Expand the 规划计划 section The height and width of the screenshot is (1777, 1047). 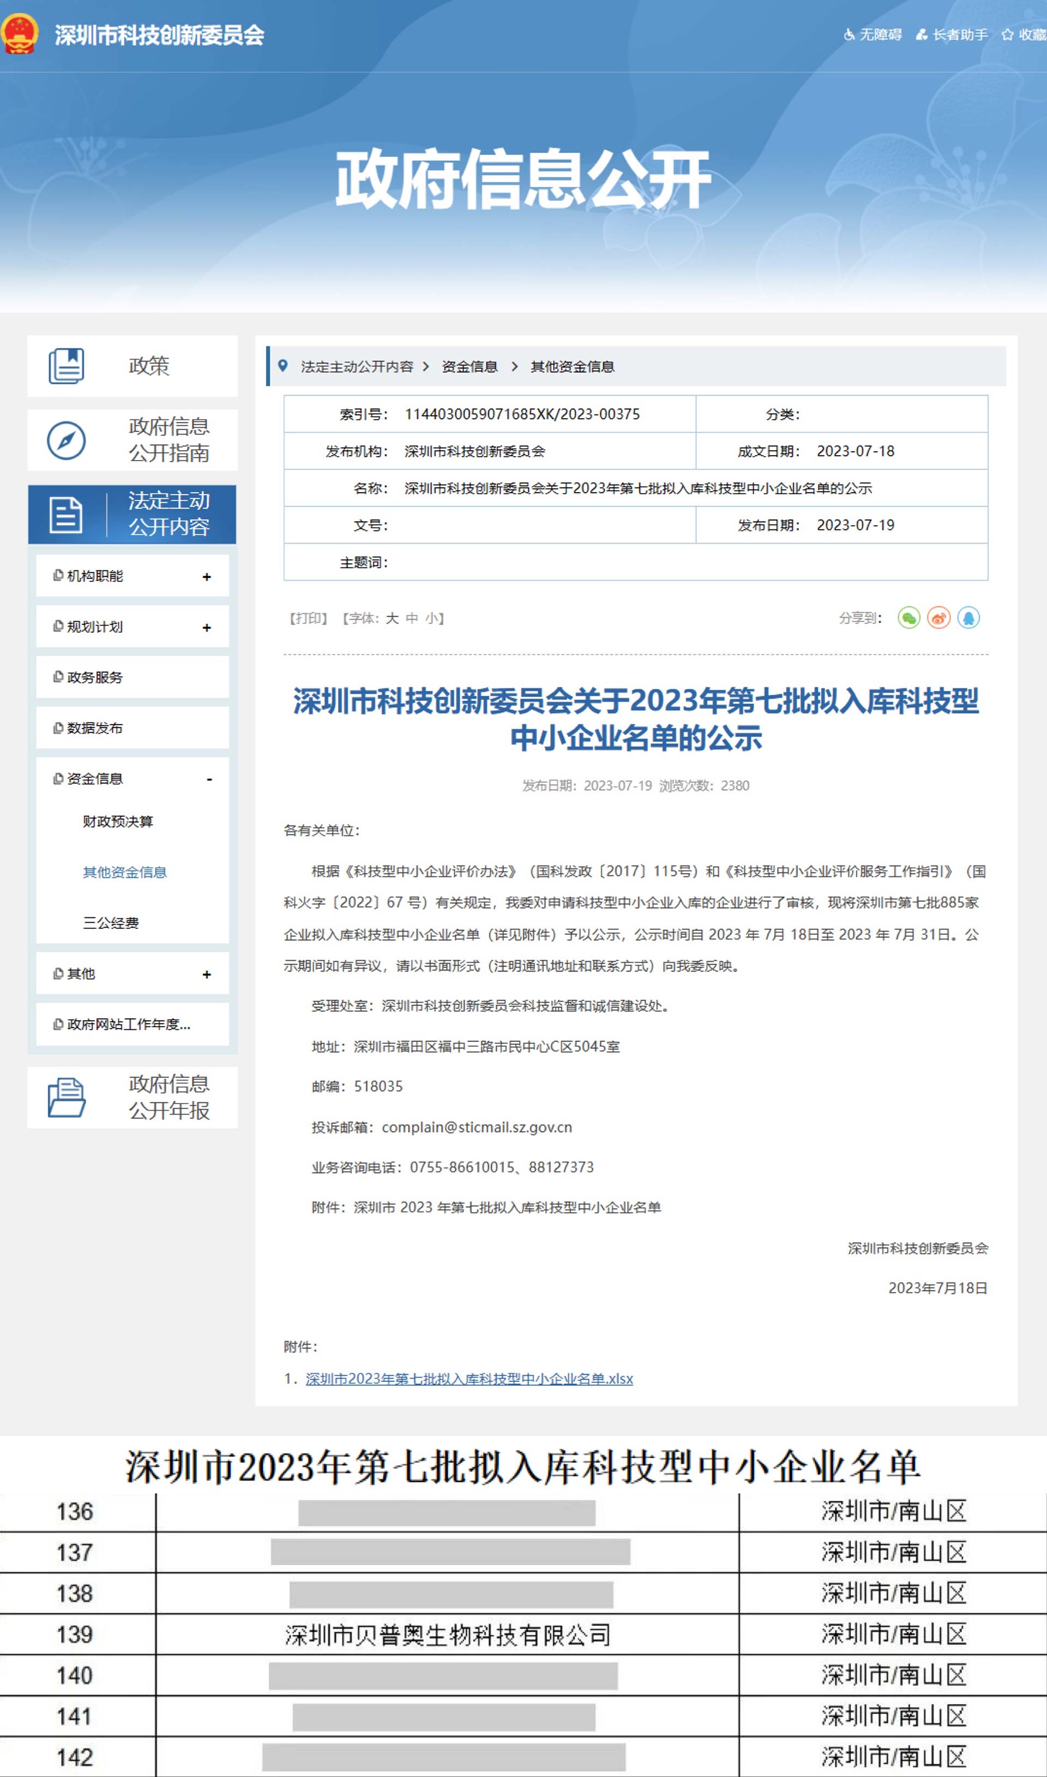207,628
